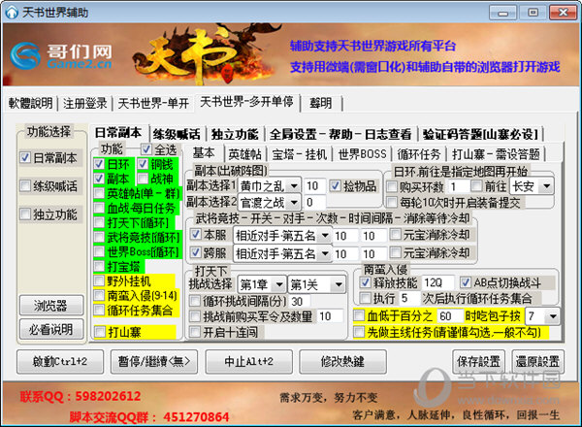The height and width of the screenshot is (427, 582).
Task: Toggle 本服 arena checkbox
Action: [196, 234]
